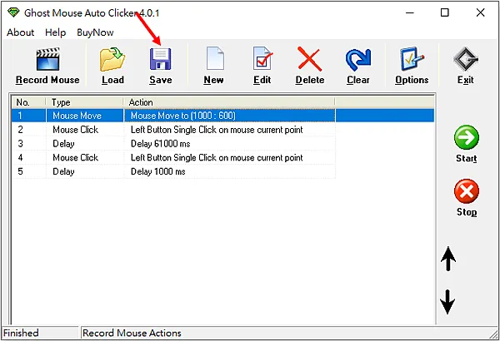The height and width of the screenshot is (341, 500).
Task: Edit the selected action with Edit icon
Action: (262, 58)
